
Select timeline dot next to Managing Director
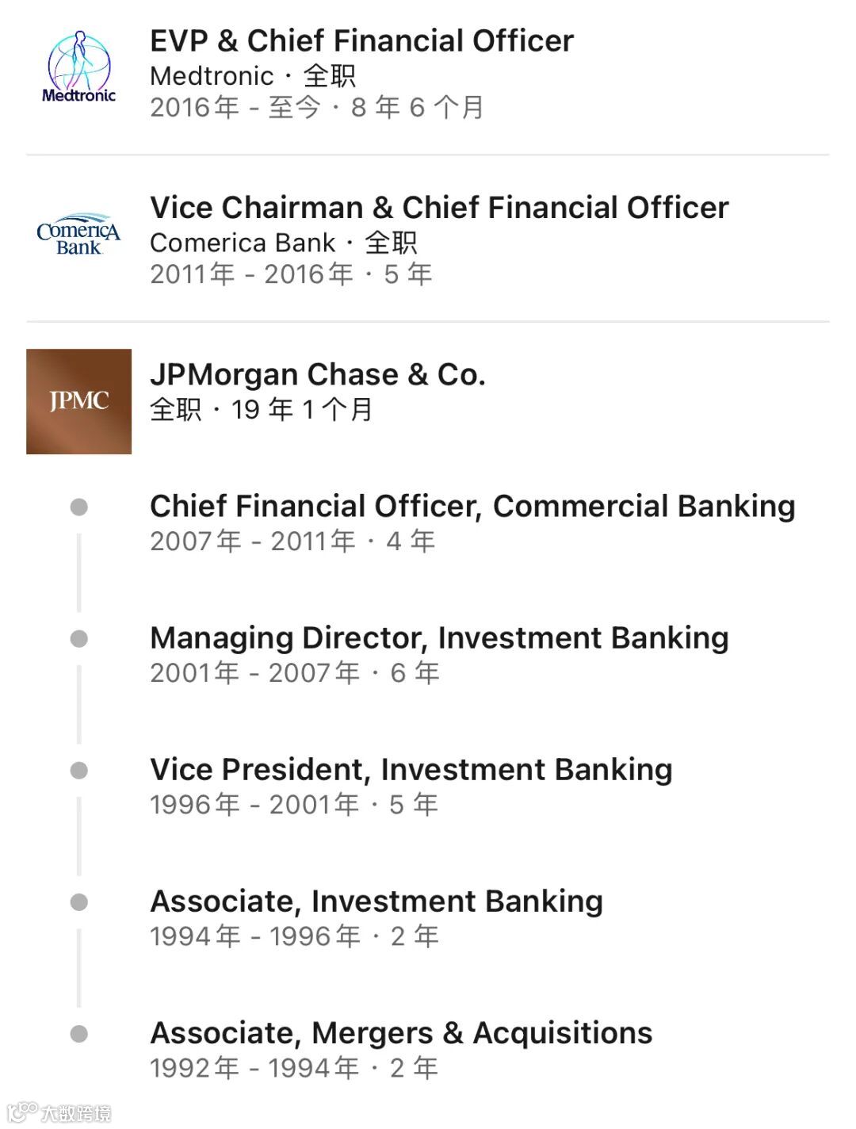click(78, 638)
